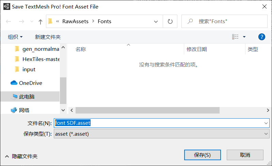Viewport: 272px width, 166px height.
Task: Click the HexTiles-maste folder icon
Action: 17,59
